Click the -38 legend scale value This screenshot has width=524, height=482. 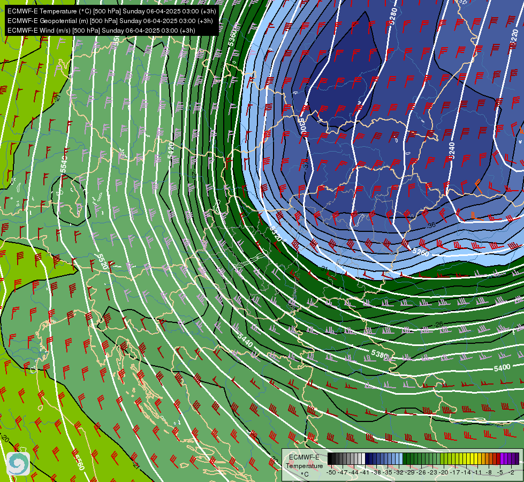click(x=376, y=472)
